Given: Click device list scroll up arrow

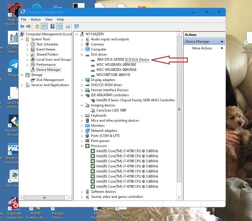Looking at the screenshot, I should pyautogui.click(x=179, y=34).
